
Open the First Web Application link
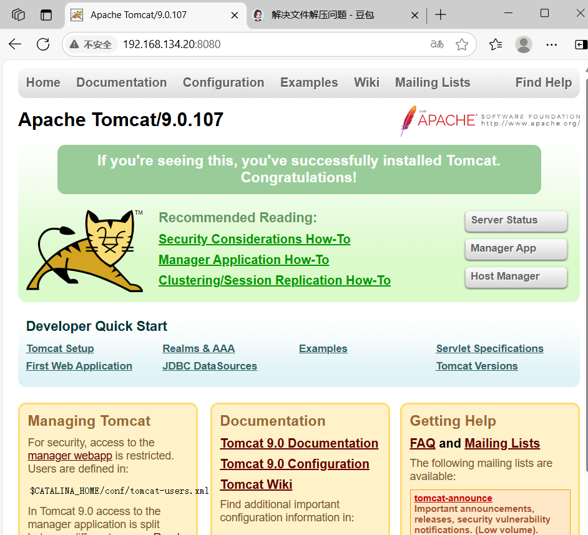[79, 366]
